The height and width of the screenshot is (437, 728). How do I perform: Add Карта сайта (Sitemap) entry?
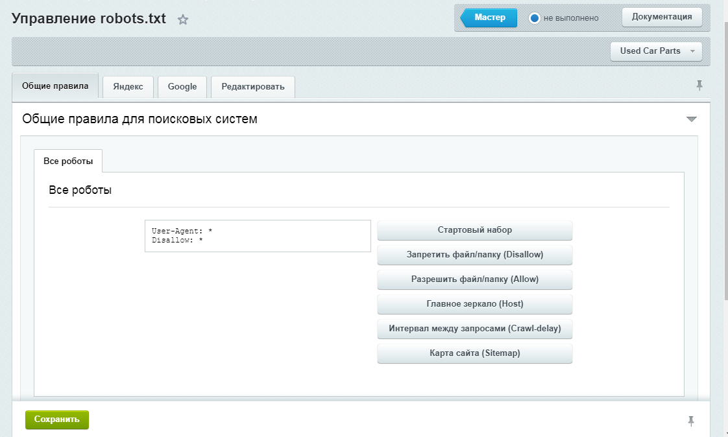[474, 353]
